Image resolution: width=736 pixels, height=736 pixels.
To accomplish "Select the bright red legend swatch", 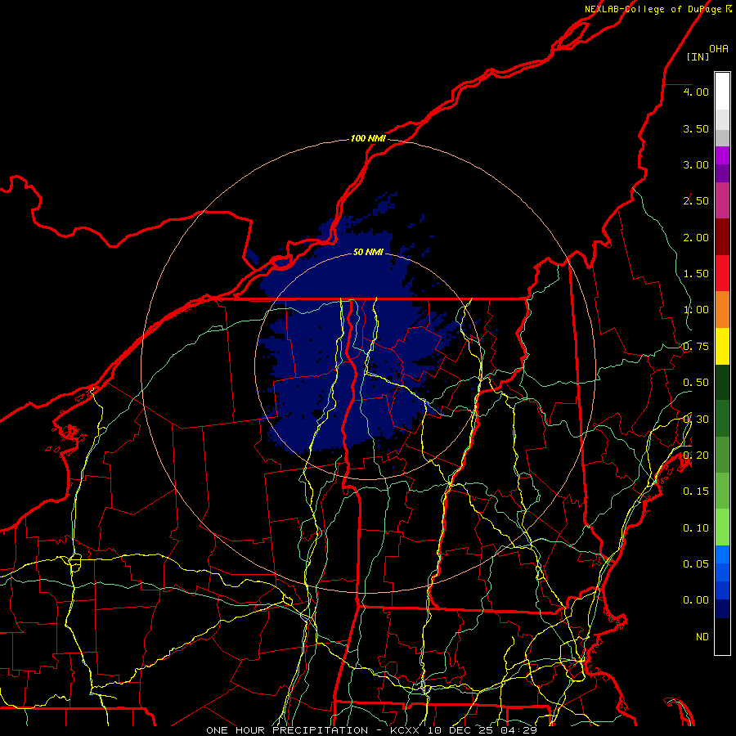I will pos(722,273).
